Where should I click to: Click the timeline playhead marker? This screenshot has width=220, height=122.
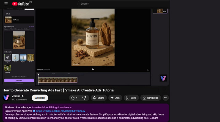pyautogui.click(x=38, y=75)
